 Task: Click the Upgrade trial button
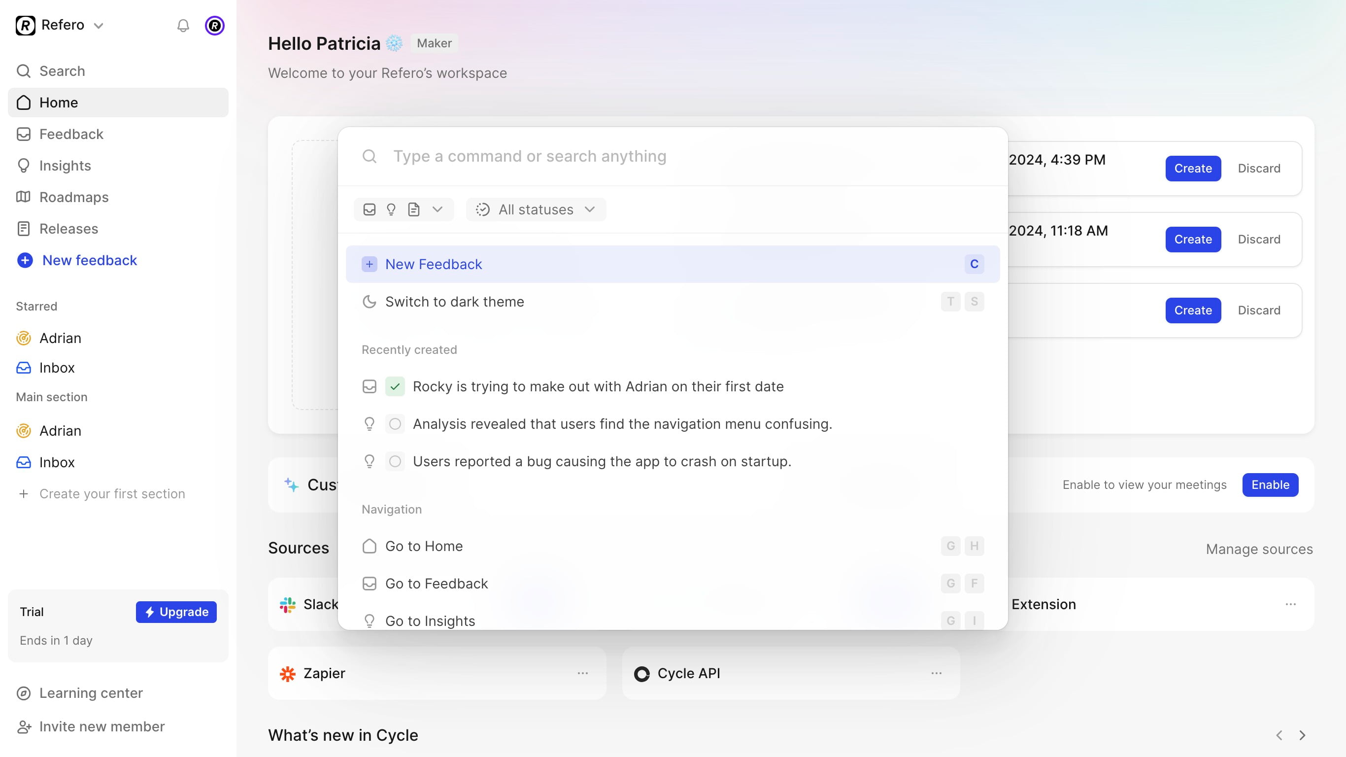[176, 612]
